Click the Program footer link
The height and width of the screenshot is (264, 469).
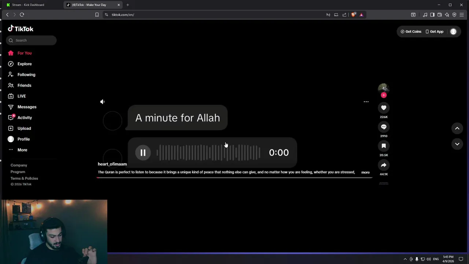pos(18,172)
